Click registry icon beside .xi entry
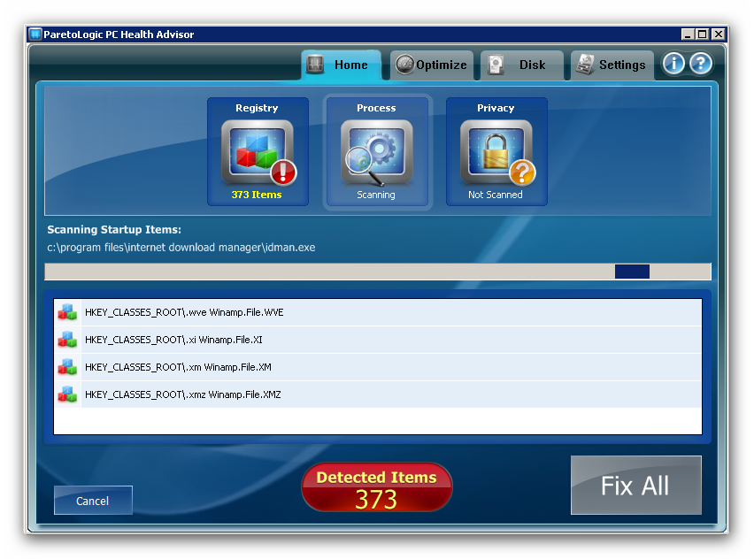 (67, 340)
